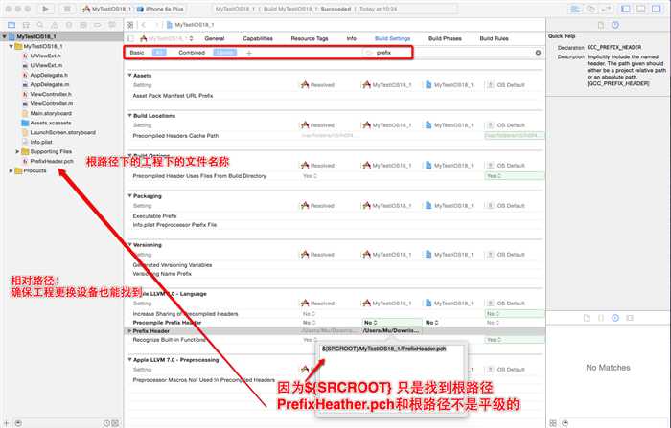Open Precompile Prefix Header target value dropdown

point(391,322)
